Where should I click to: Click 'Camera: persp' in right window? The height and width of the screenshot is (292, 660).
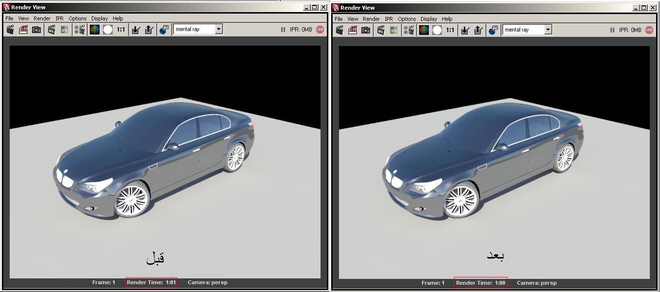click(537, 283)
